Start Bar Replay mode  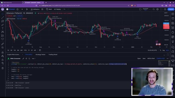coord(57,9)
